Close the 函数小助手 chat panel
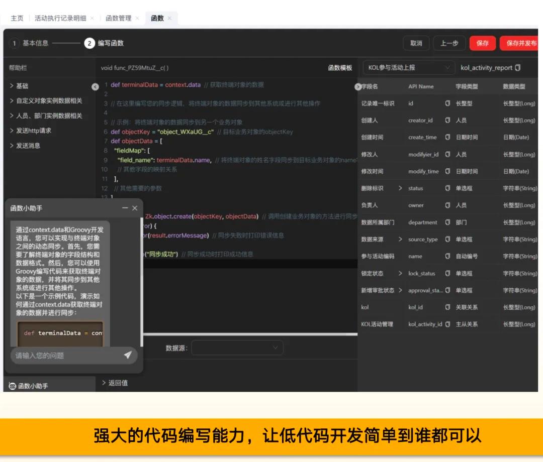 [135, 208]
